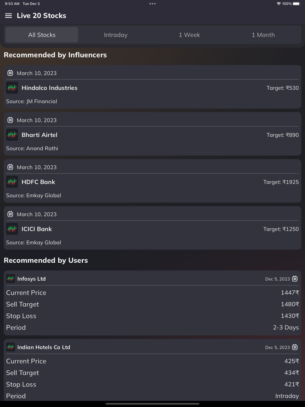Open the Infosys Ltd user recommendation

click(x=31, y=279)
